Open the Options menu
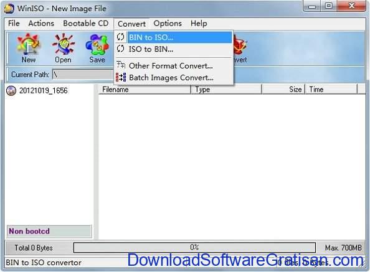 (168, 23)
